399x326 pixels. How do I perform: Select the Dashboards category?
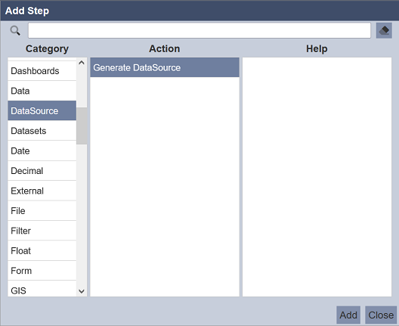(x=42, y=71)
